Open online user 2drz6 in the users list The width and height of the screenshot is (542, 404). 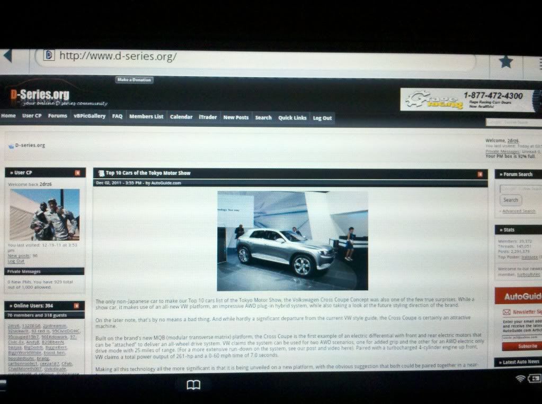[x=14, y=326]
